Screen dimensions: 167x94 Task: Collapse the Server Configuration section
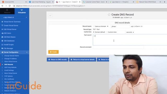(27, 52)
